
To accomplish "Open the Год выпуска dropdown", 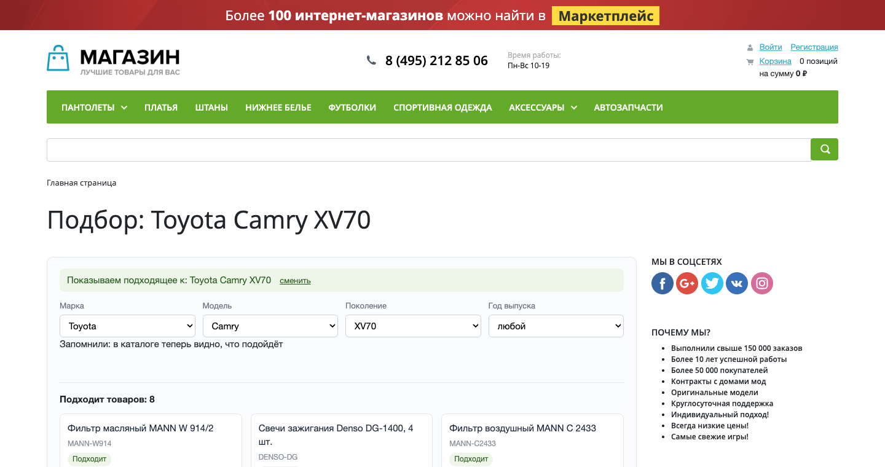I will (556, 326).
